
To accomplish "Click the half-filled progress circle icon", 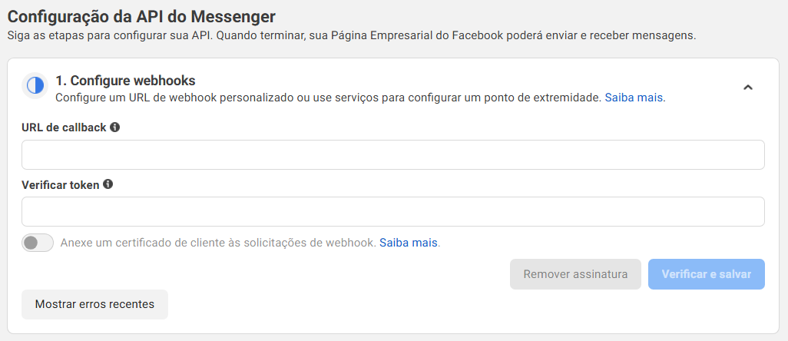I will click(35, 86).
